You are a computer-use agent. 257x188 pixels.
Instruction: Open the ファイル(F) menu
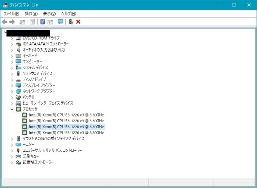[x=11, y=14]
